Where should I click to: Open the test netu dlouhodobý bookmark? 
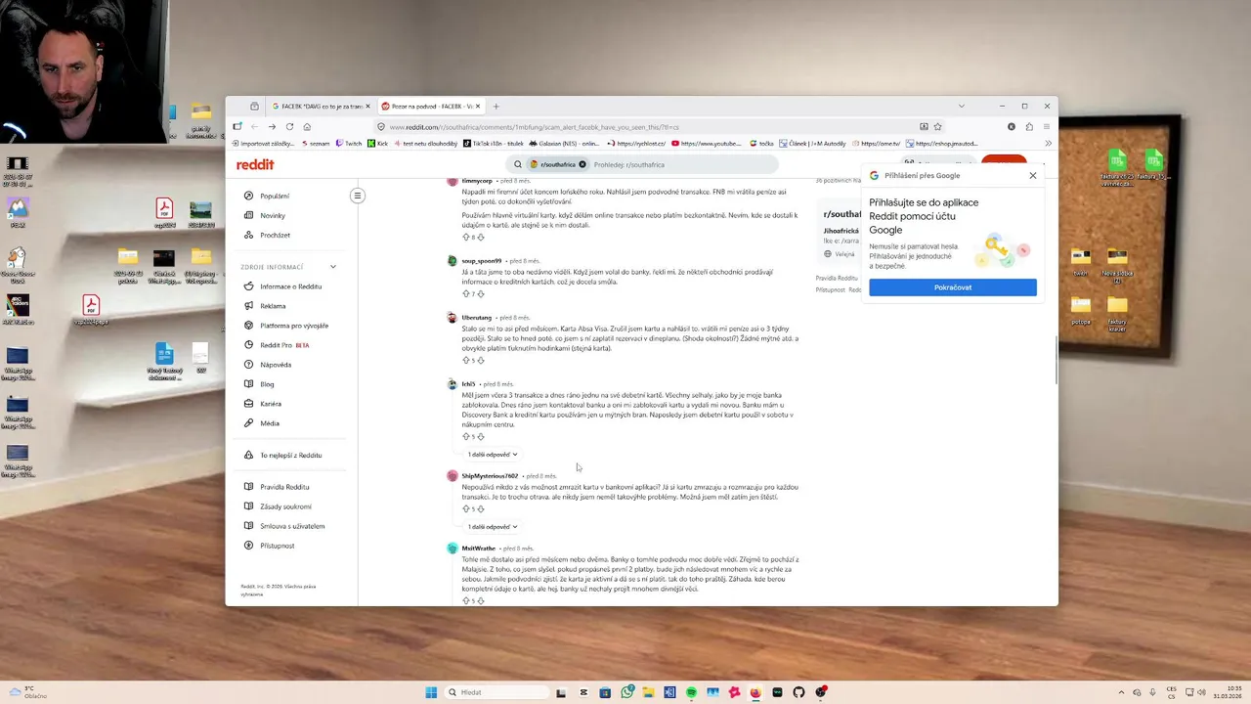pos(426,144)
